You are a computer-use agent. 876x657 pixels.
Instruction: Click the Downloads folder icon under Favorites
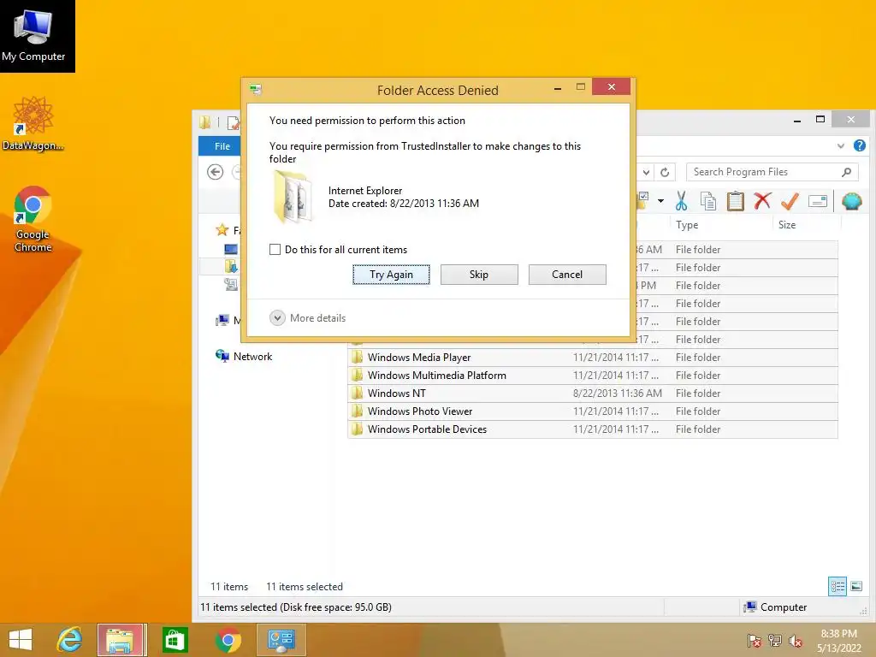[x=231, y=267]
